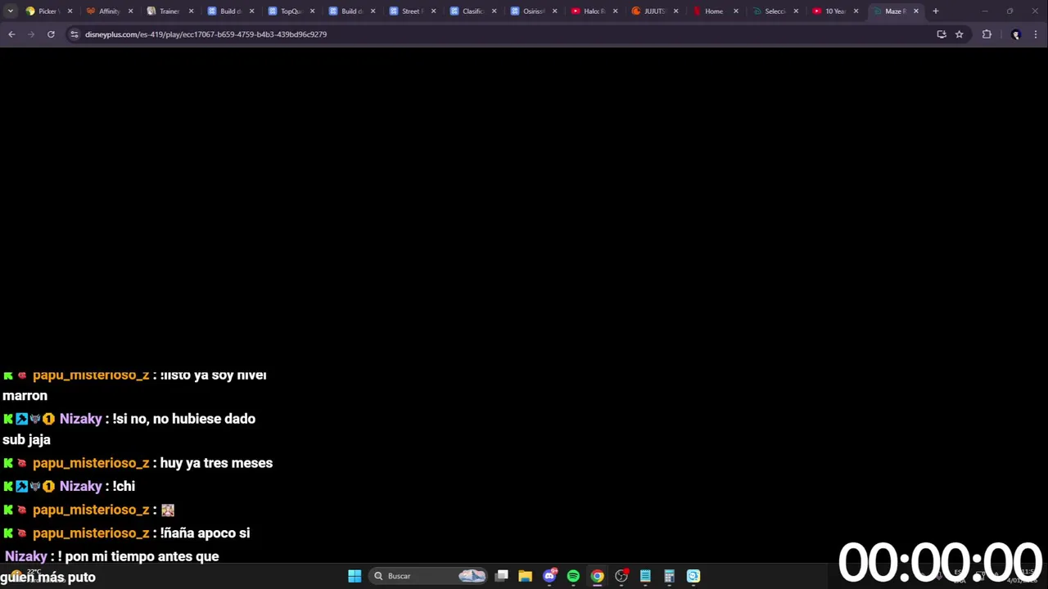
Task: Switch to the JUJUTS tab
Action: click(x=653, y=11)
